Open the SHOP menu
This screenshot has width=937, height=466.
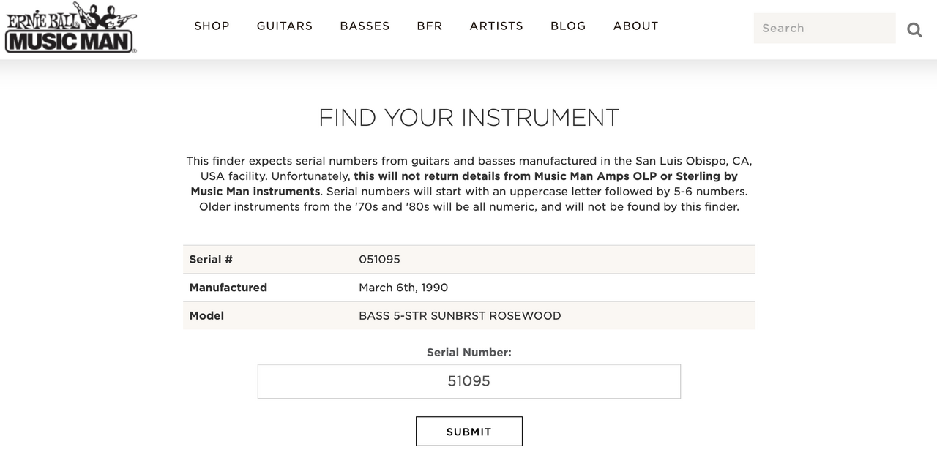(x=212, y=26)
